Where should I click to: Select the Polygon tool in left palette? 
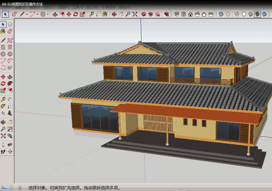(10, 54)
